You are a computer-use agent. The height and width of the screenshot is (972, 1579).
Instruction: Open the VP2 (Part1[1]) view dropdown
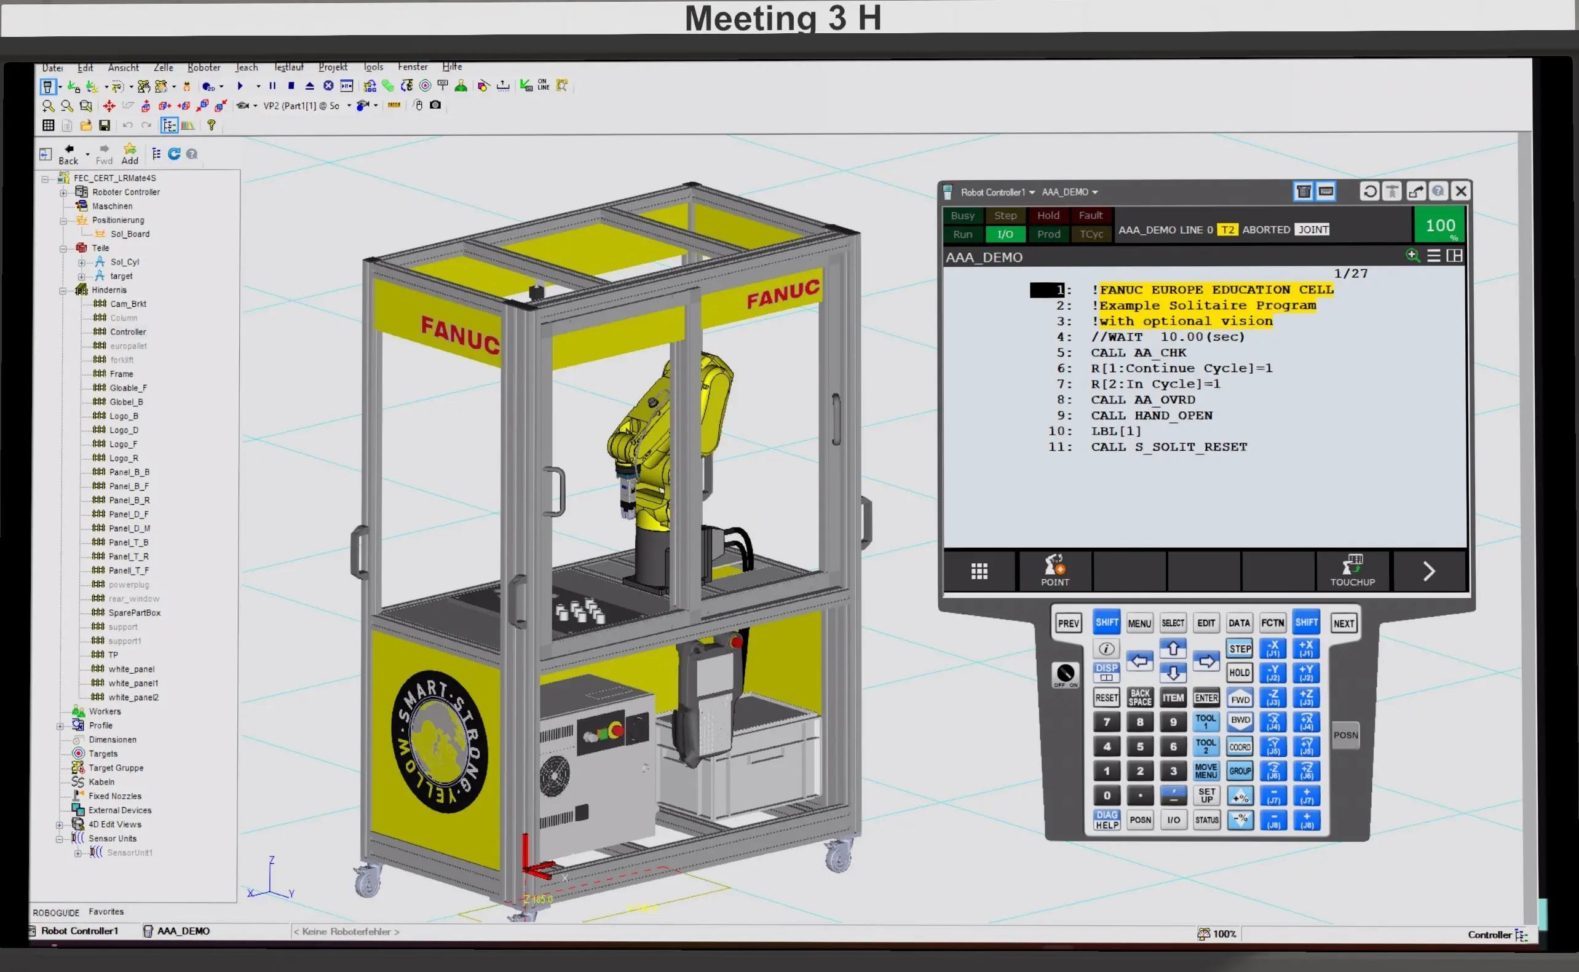[349, 106]
